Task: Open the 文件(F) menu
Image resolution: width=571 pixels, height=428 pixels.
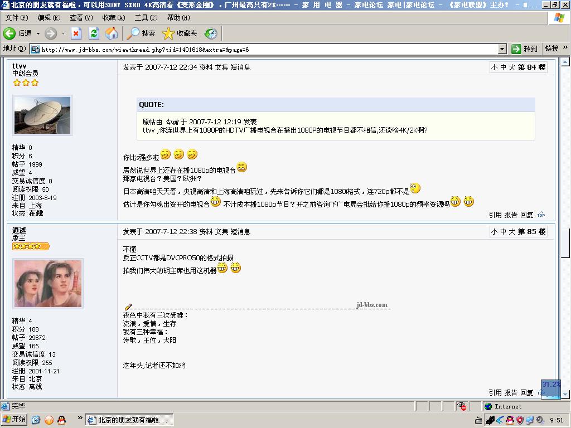Action: point(16,18)
